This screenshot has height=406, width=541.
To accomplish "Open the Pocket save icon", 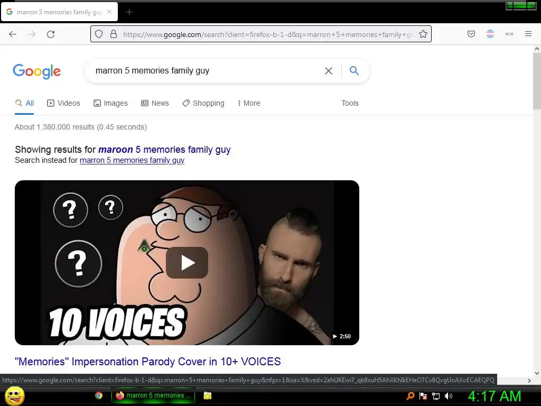I will click(471, 34).
